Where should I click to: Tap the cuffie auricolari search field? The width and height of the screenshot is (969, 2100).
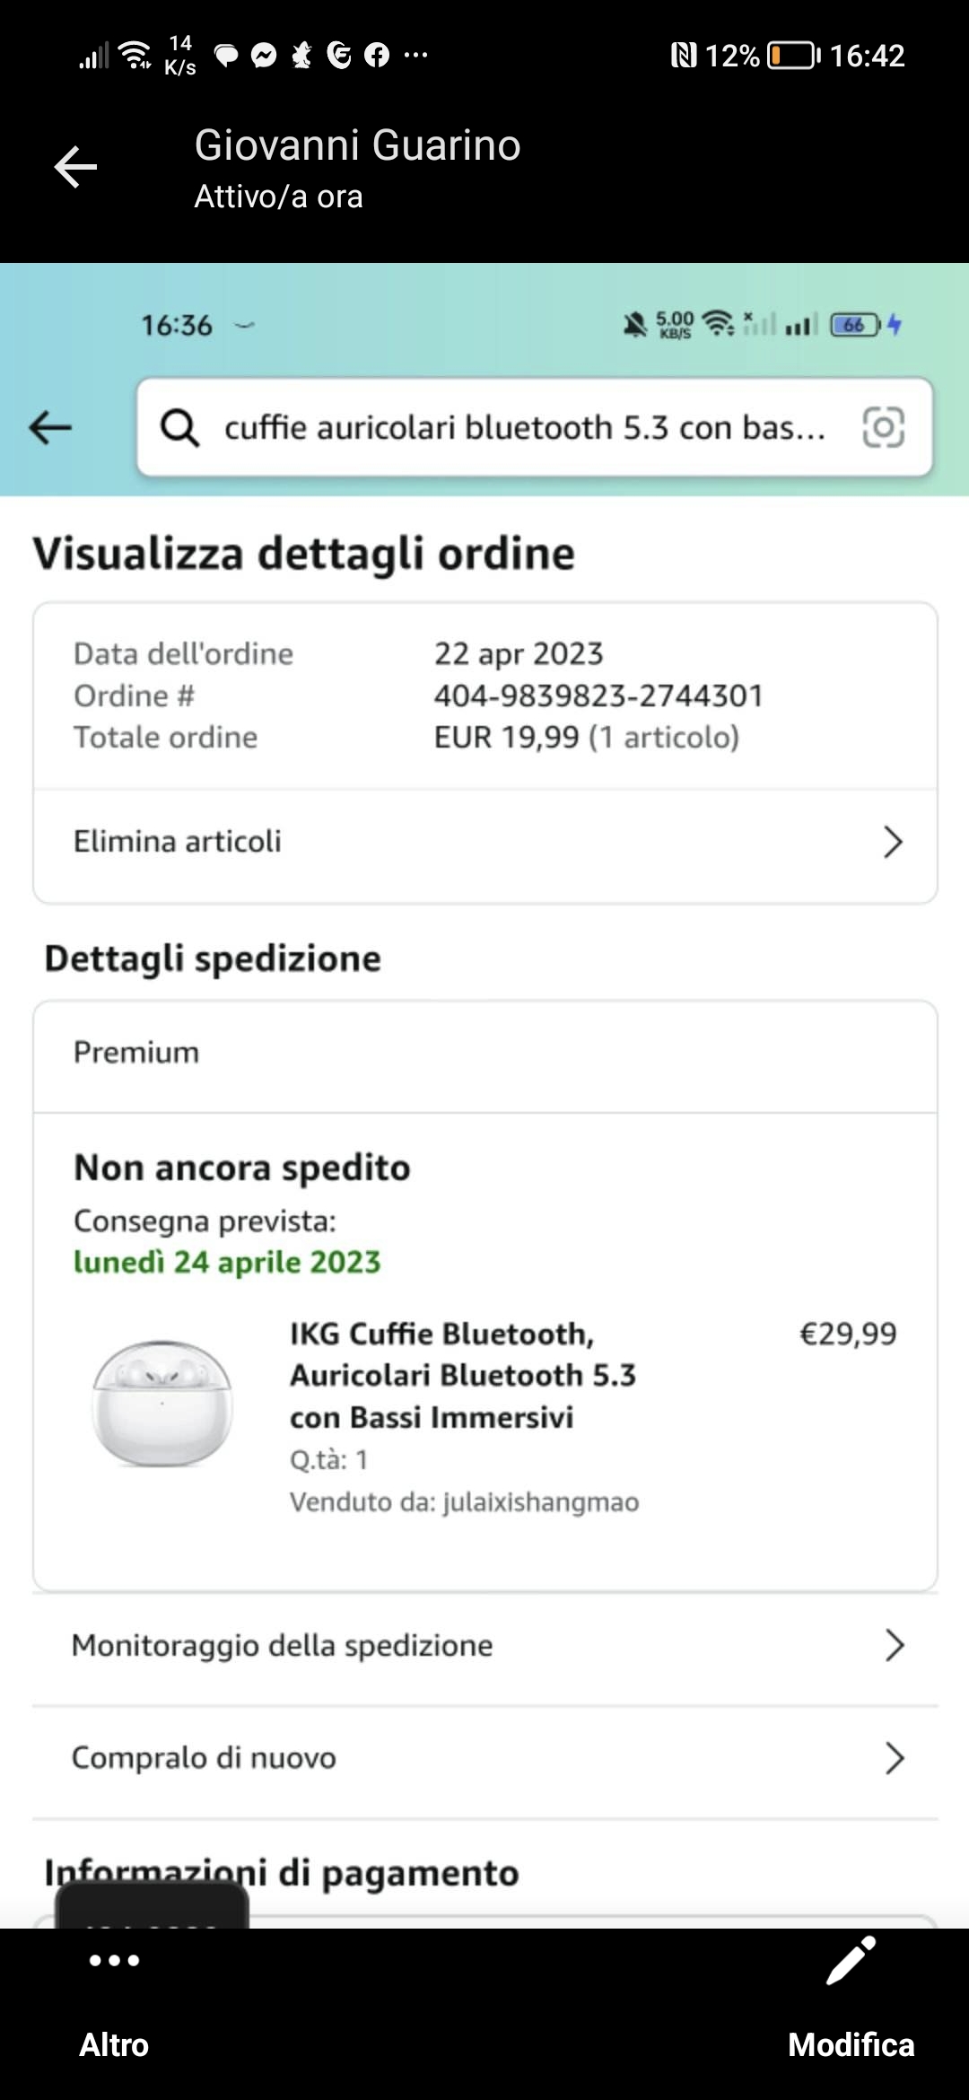pyautogui.click(x=525, y=428)
